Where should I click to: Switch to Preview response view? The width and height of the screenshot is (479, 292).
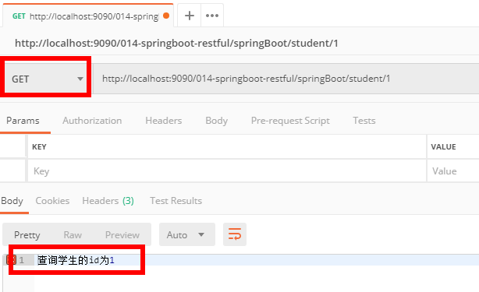tap(122, 234)
